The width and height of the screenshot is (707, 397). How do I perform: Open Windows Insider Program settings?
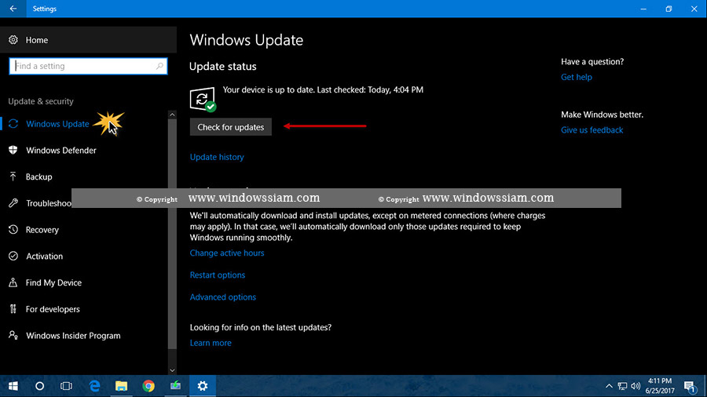point(73,336)
